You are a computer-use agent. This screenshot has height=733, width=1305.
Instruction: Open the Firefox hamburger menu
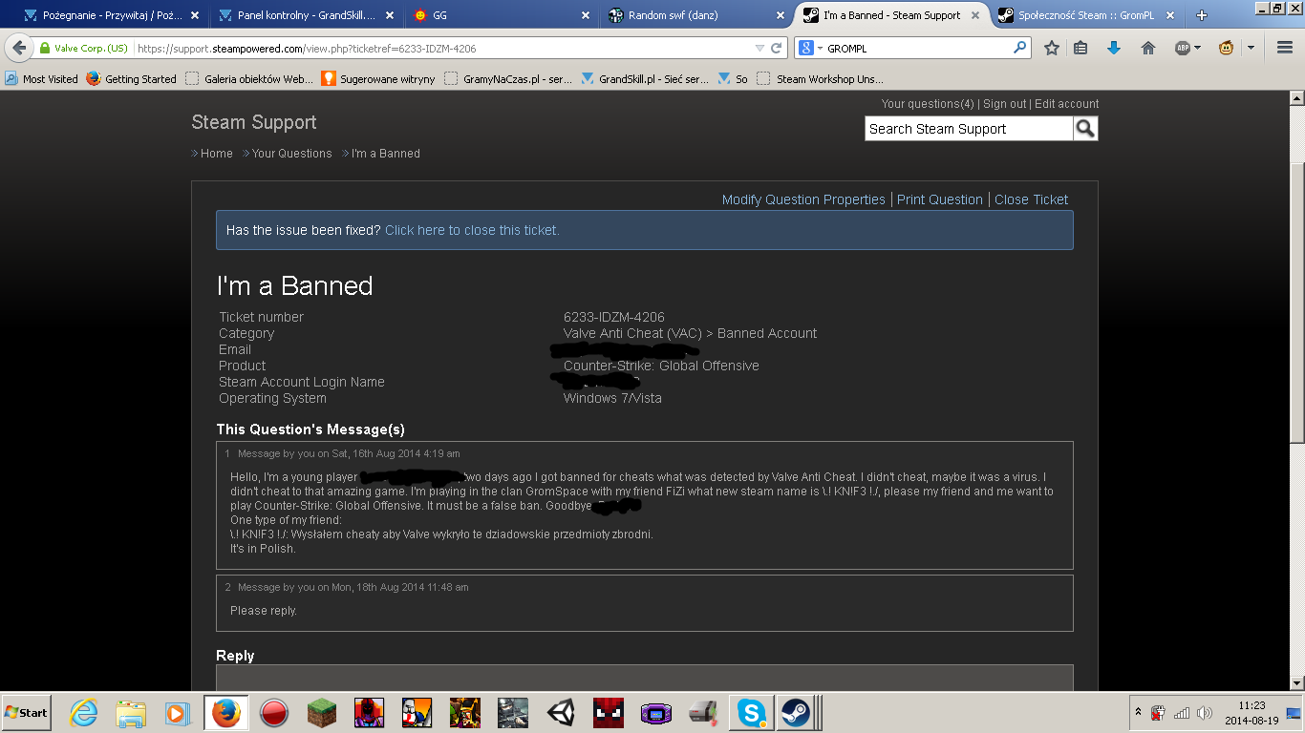[1285, 48]
